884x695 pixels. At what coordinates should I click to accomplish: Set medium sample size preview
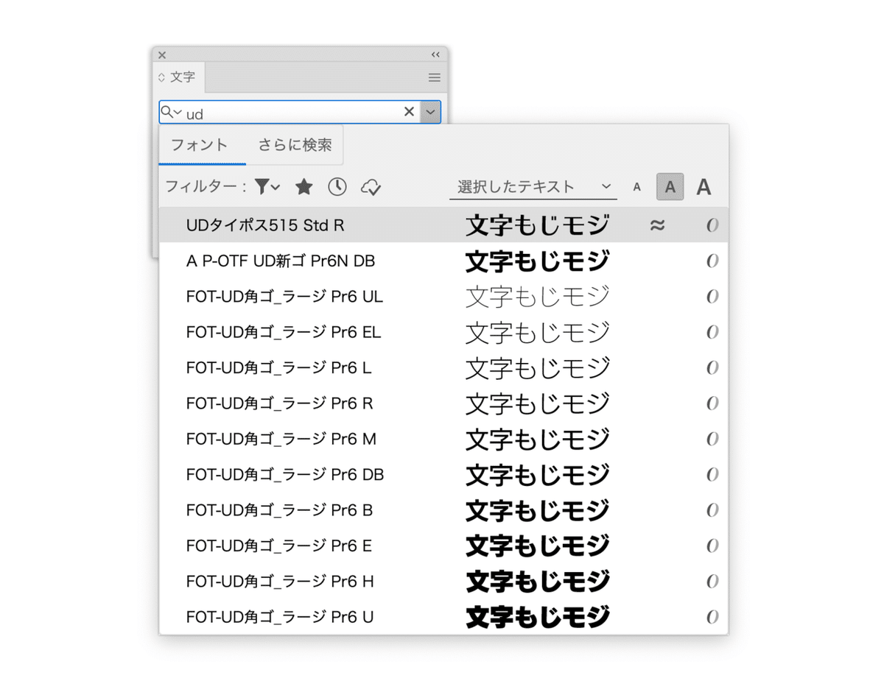point(670,187)
